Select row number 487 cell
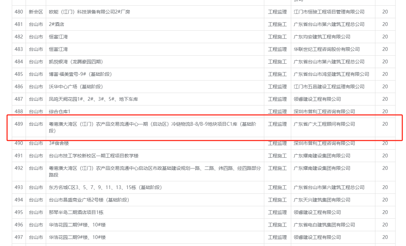 19,99
